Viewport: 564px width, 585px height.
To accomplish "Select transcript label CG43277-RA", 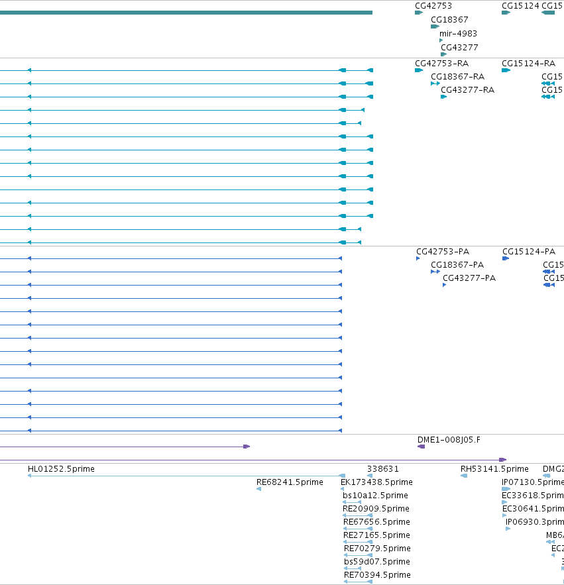I will [x=468, y=89].
